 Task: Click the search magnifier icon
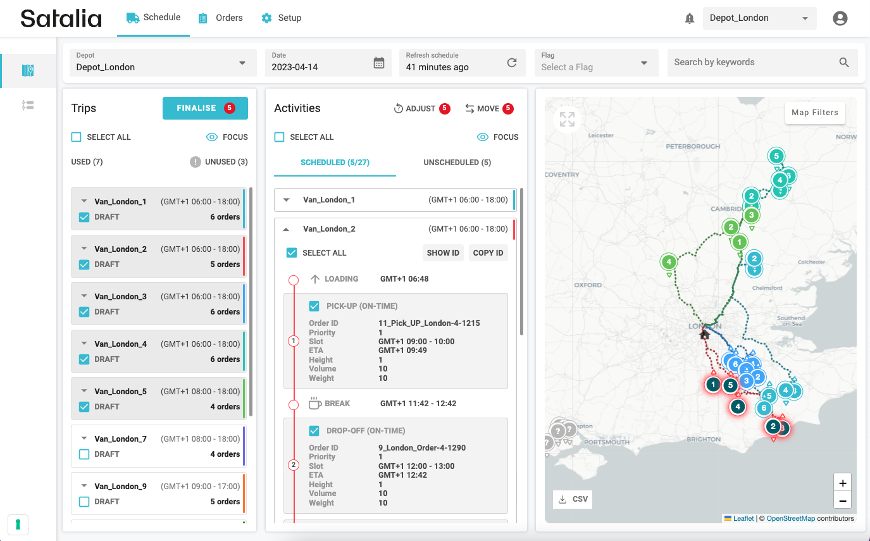(843, 62)
